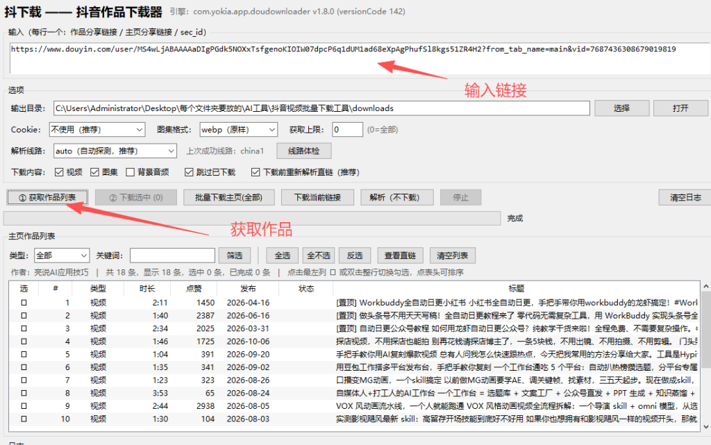
Task: Click 全选 to select all works
Action: tap(282, 255)
